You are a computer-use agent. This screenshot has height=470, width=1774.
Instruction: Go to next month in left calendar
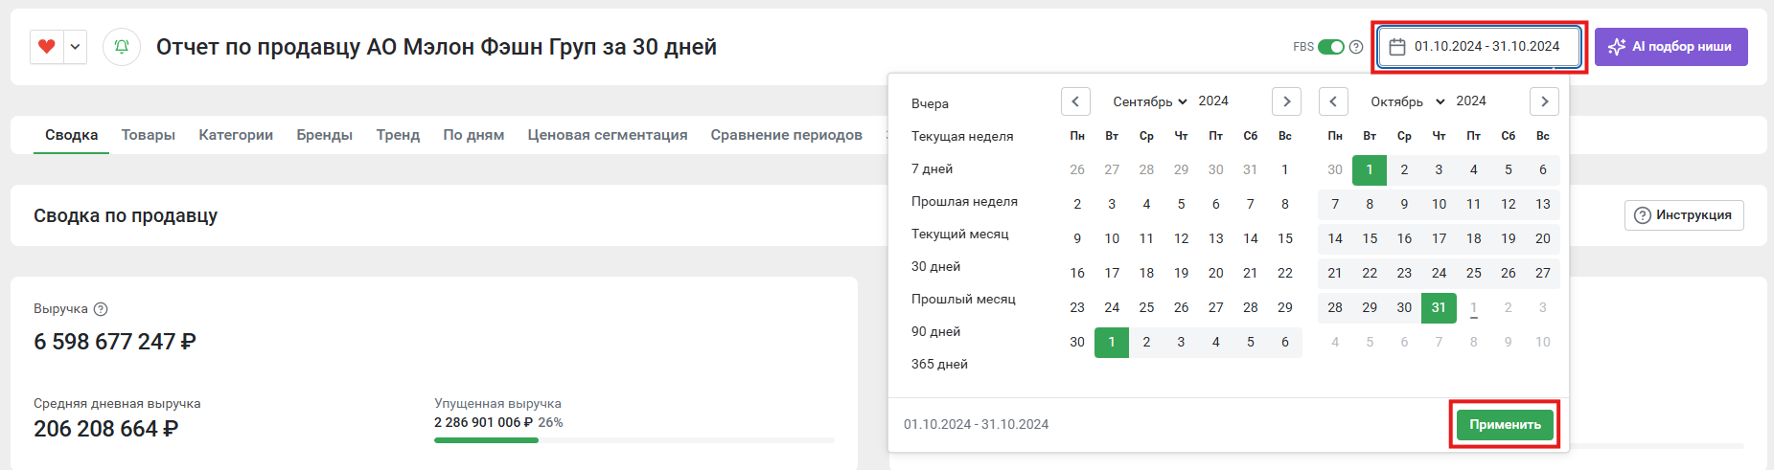pyautogui.click(x=1286, y=101)
